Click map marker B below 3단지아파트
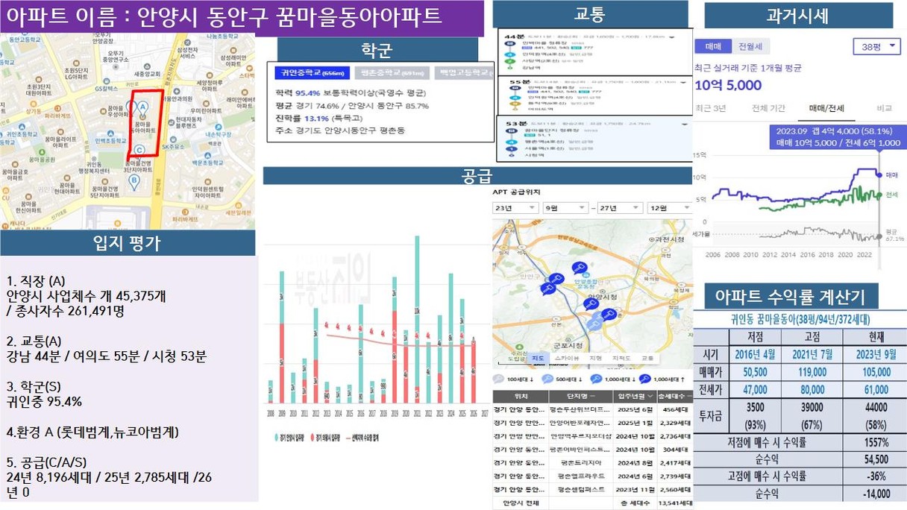The image size is (907, 510). (134, 181)
